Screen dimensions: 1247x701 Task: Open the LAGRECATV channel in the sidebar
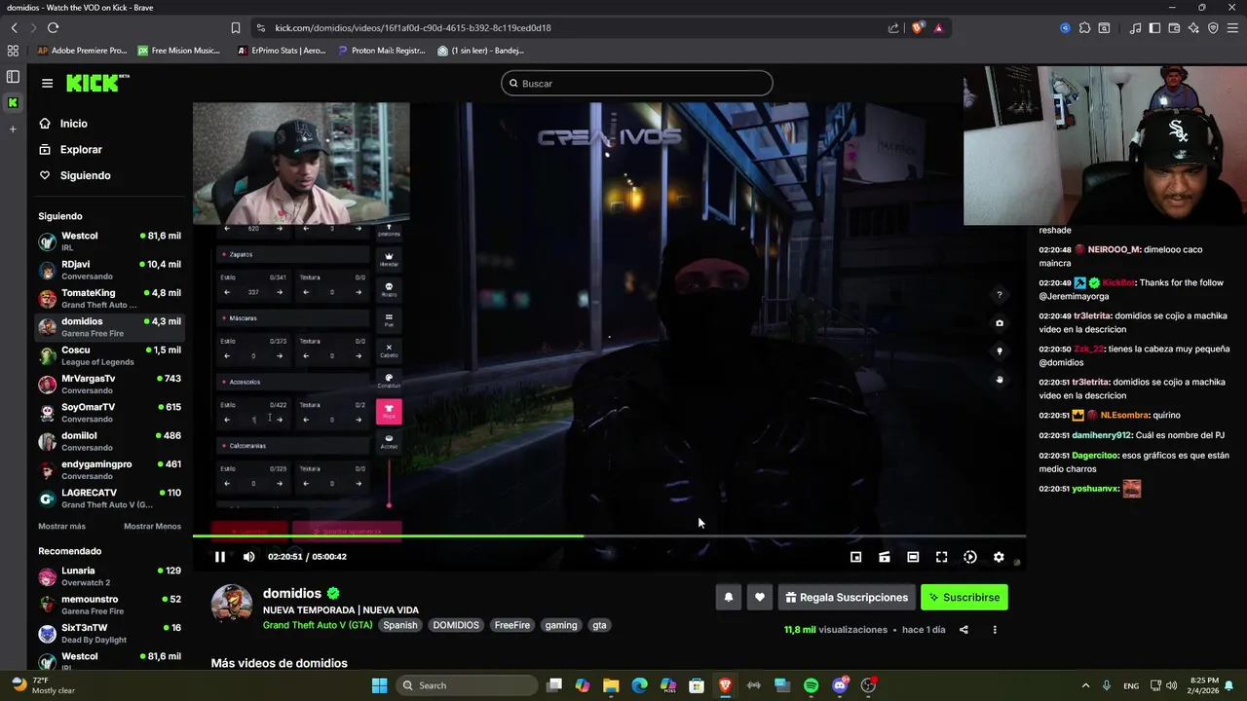tap(109, 498)
